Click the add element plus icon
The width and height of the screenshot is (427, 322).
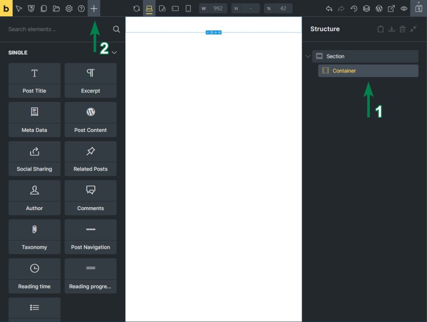tap(94, 8)
